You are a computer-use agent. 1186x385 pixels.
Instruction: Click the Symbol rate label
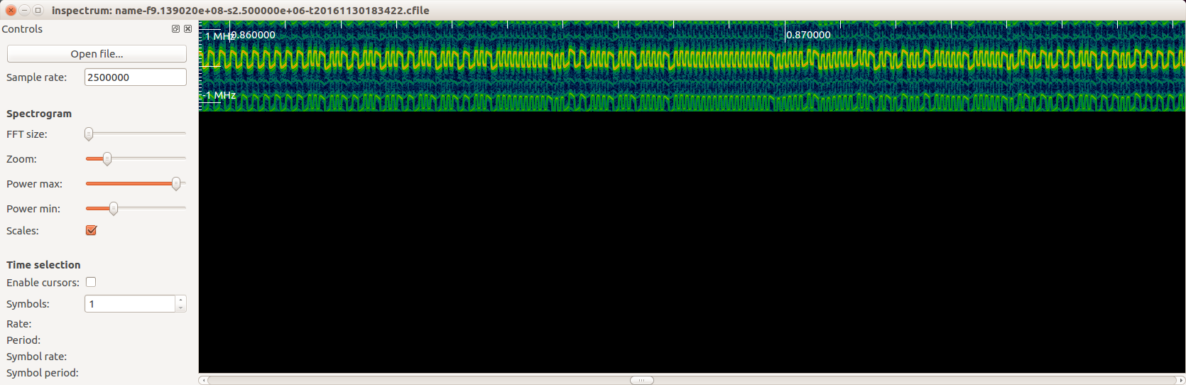click(x=36, y=357)
